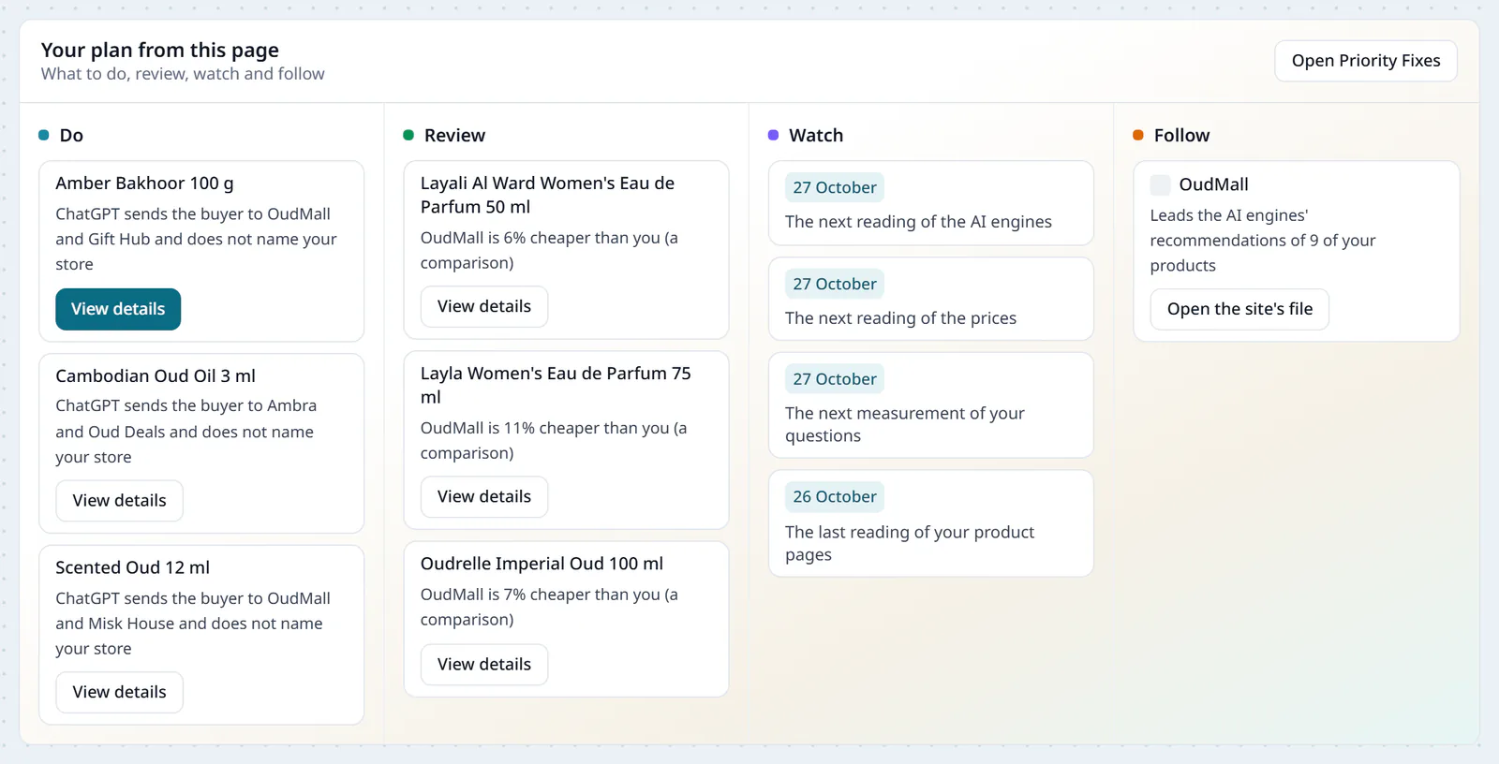Click 'Layali Al Ward Women's Eau de Parfum 50 ml' title
This screenshot has width=1499, height=764.
pyautogui.click(x=547, y=195)
